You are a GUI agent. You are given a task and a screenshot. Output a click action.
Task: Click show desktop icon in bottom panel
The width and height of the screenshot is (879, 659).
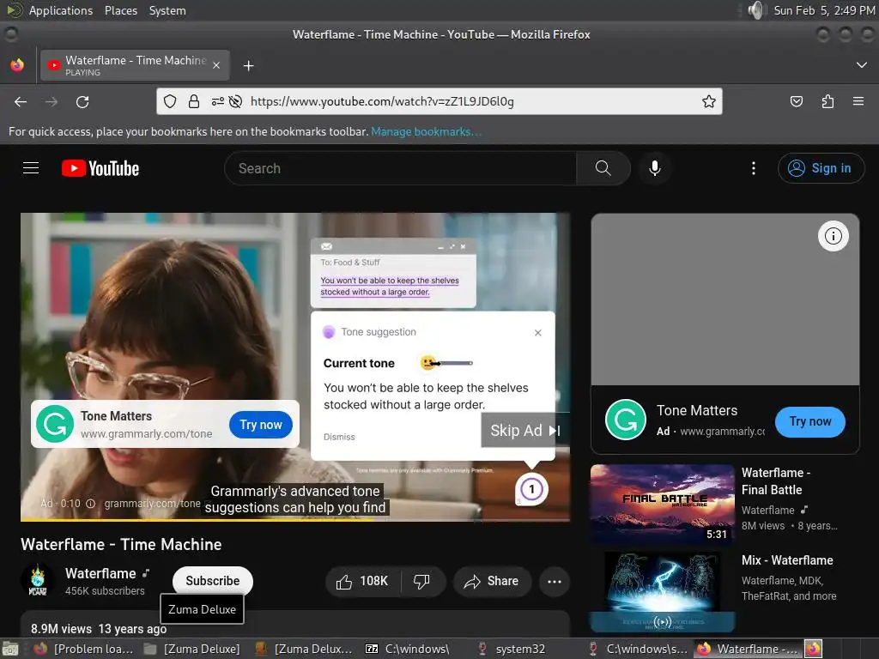[x=10, y=649]
